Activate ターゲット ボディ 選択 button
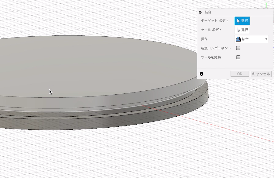 point(242,21)
